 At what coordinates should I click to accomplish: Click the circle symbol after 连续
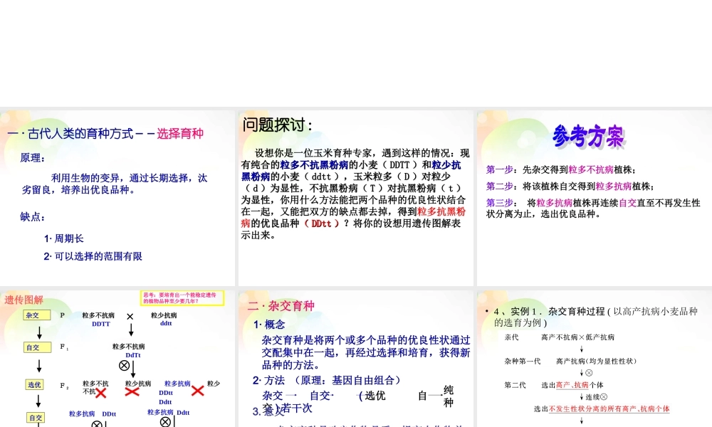click(x=604, y=397)
